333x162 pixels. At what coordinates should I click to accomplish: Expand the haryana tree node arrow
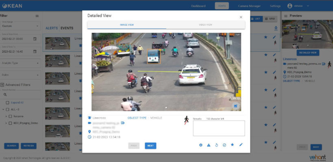[x=6, y=116]
